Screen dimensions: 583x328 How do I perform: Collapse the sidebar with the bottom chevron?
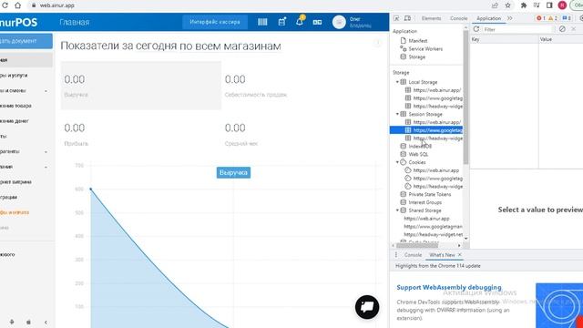pyautogui.click(x=46, y=322)
